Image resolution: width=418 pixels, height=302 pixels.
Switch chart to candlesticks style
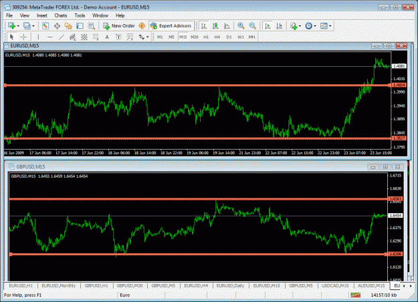tap(215, 26)
